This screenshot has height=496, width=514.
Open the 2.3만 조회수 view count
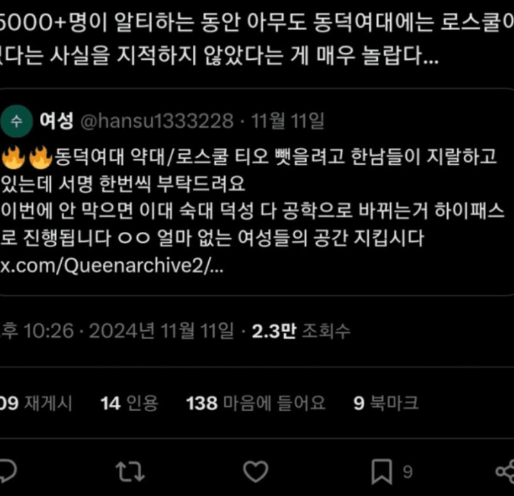click(301, 331)
